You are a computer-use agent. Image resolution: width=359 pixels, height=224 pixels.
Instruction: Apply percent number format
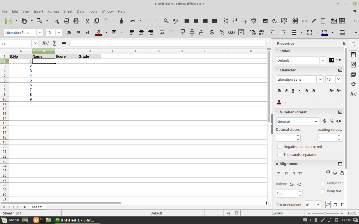222,32
